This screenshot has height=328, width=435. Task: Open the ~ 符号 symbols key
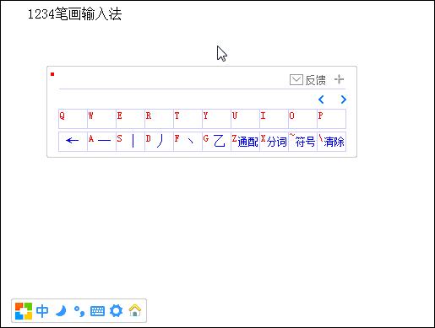click(302, 142)
